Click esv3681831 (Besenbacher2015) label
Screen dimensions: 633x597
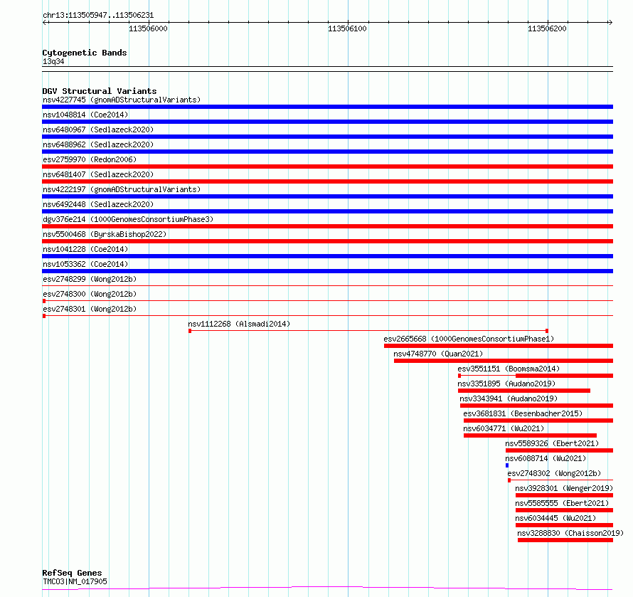pos(523,413)
